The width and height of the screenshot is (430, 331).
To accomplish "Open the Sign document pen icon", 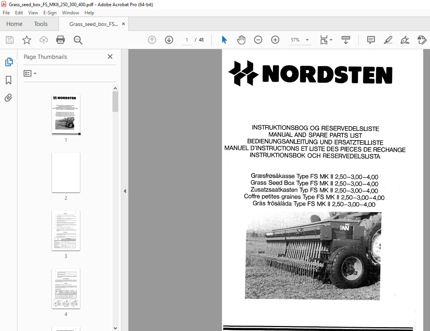I will point(405,40).
